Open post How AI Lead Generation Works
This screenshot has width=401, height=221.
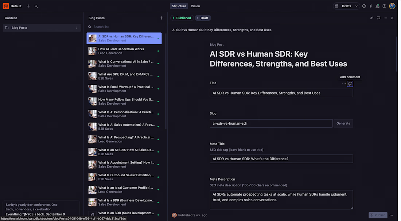point(124,51)
